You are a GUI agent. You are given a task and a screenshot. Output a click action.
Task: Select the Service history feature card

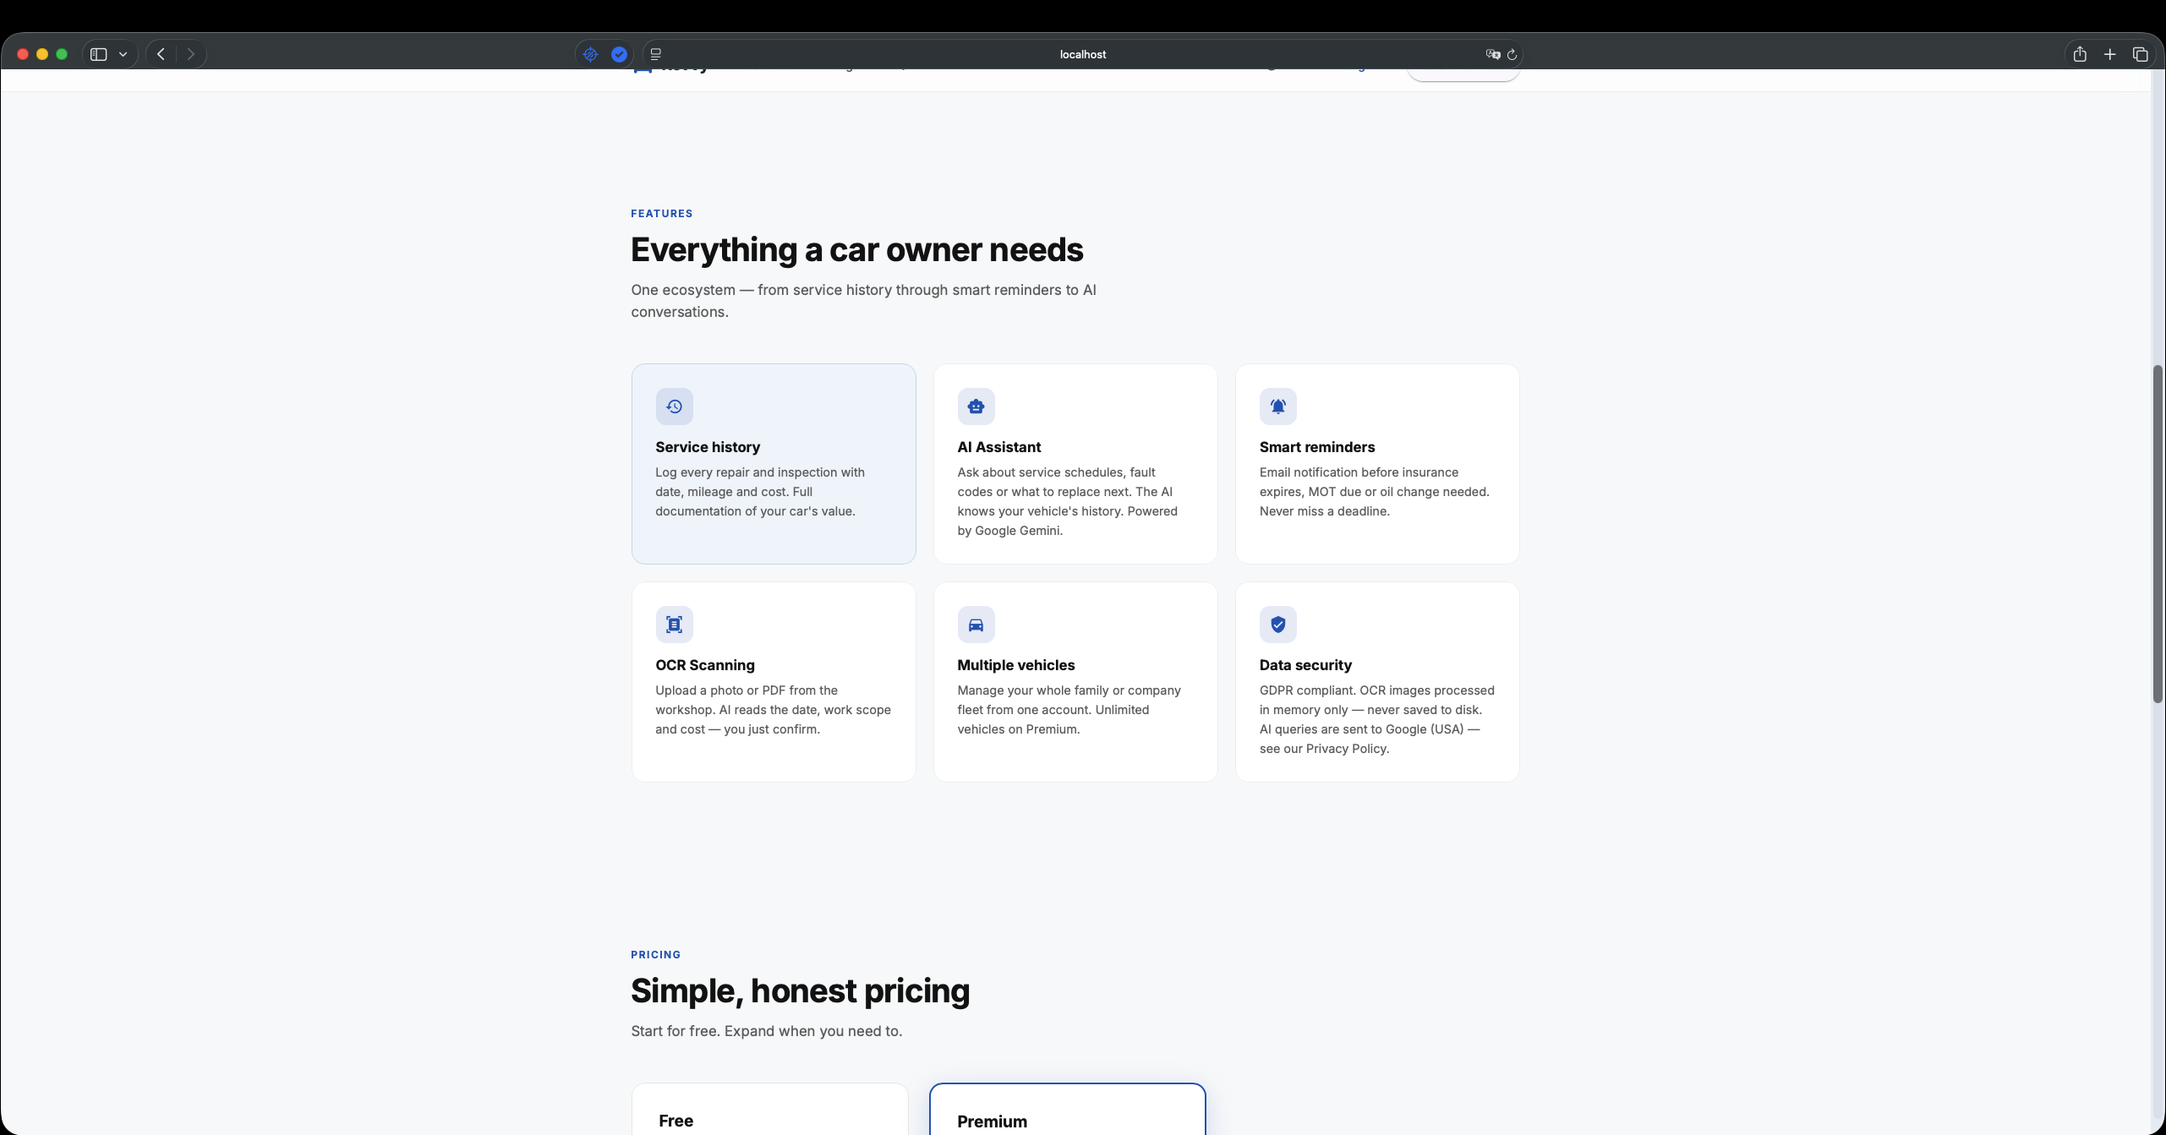[x=774, y=464]
